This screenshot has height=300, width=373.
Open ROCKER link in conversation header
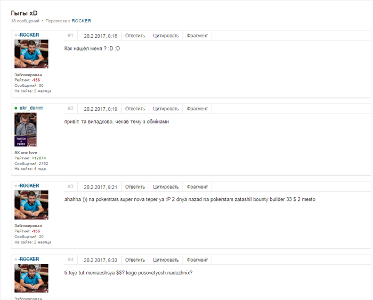click(x=82, y=21)
